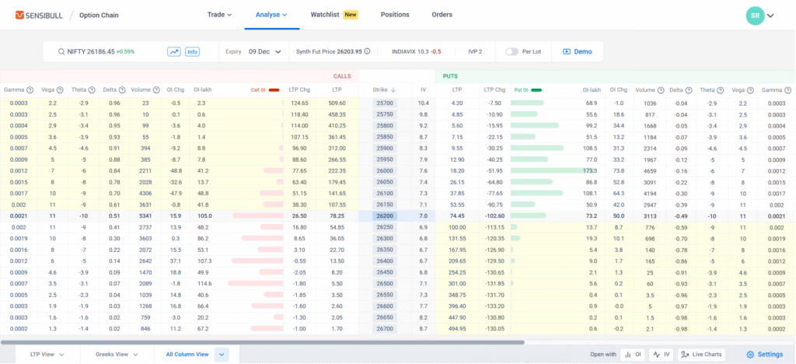Select the All Column View tab
This screenshot has height=364, width=796.
pos(187,355)
